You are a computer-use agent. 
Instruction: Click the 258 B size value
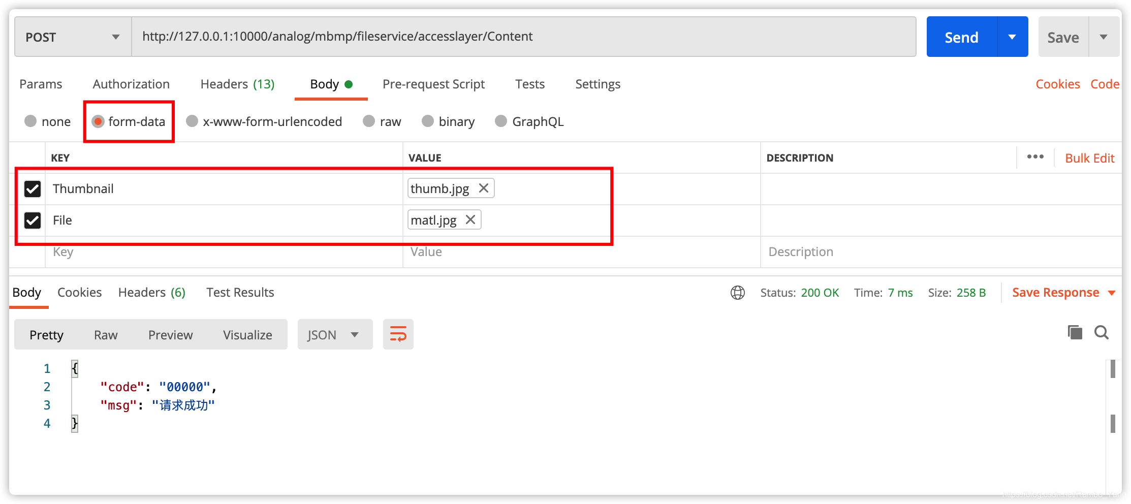[971, 293]
